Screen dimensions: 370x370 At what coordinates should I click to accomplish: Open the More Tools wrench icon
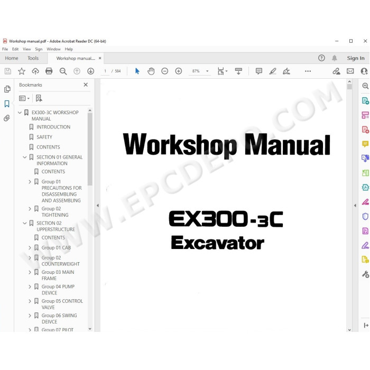[x=365, y=274]
